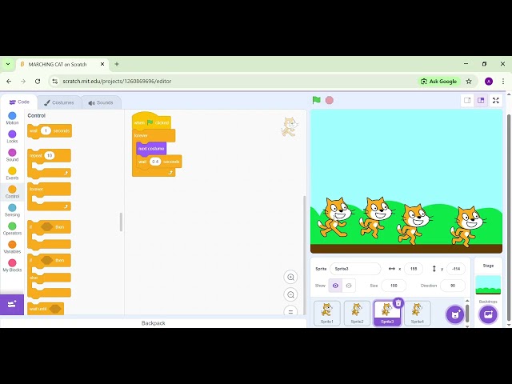Select the Looks blocks category
This screenshot has width=512, height=384.
[x=12, y=137]
